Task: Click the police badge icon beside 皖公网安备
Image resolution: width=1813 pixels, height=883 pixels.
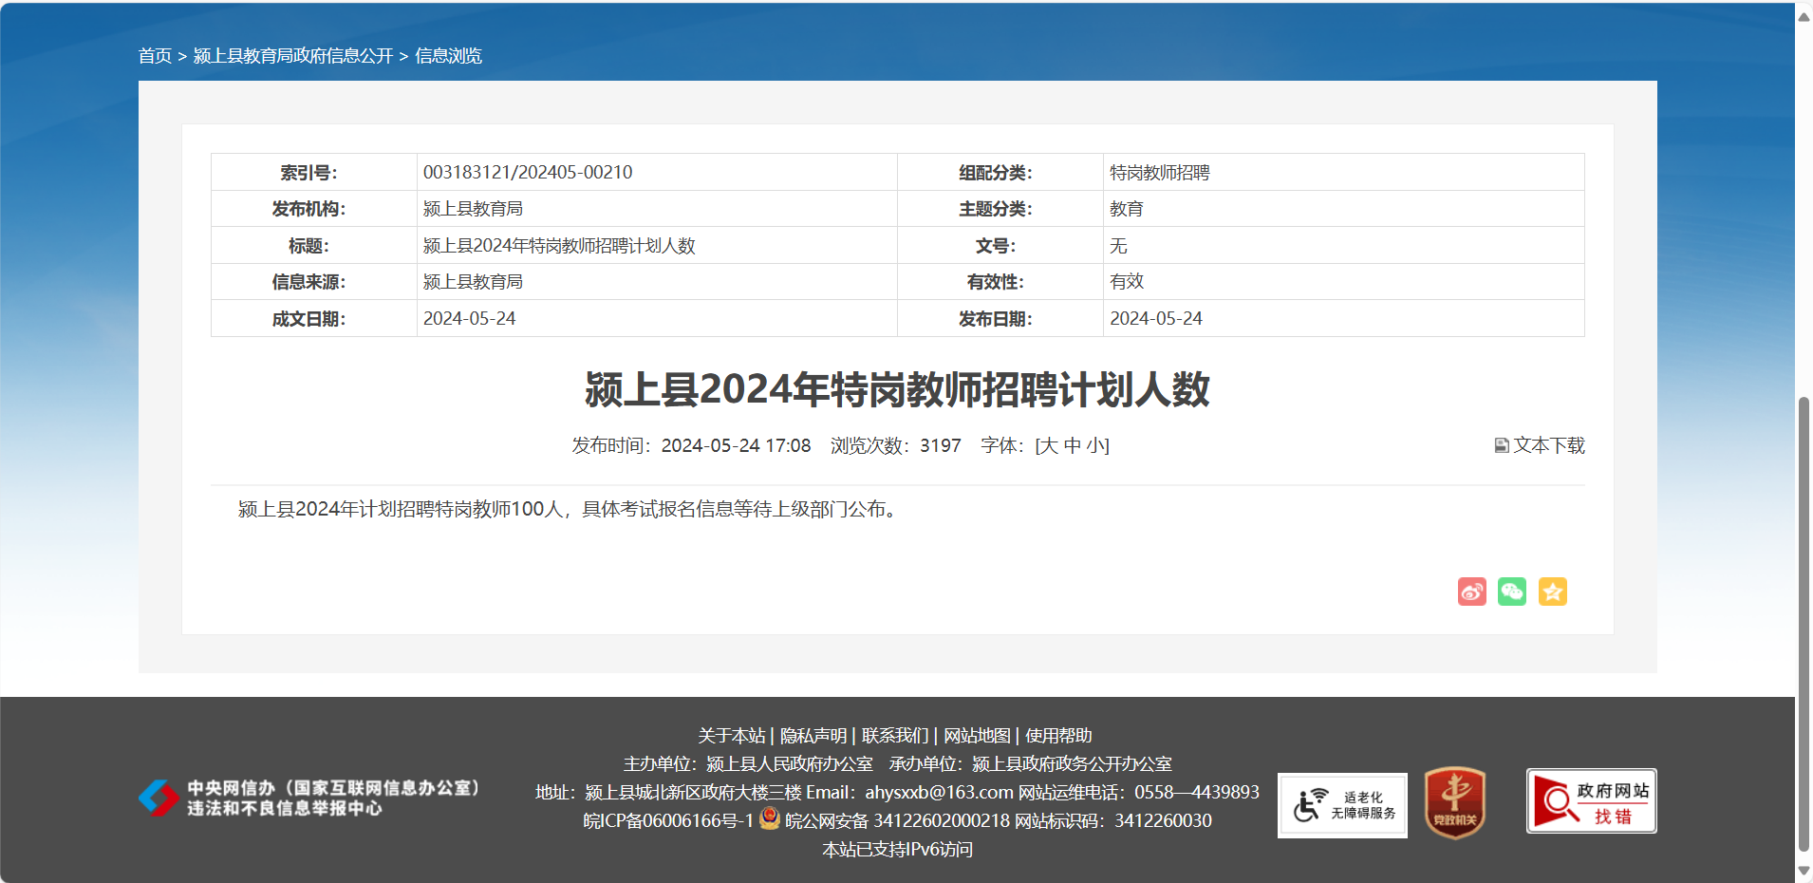Action: [770, 818]
